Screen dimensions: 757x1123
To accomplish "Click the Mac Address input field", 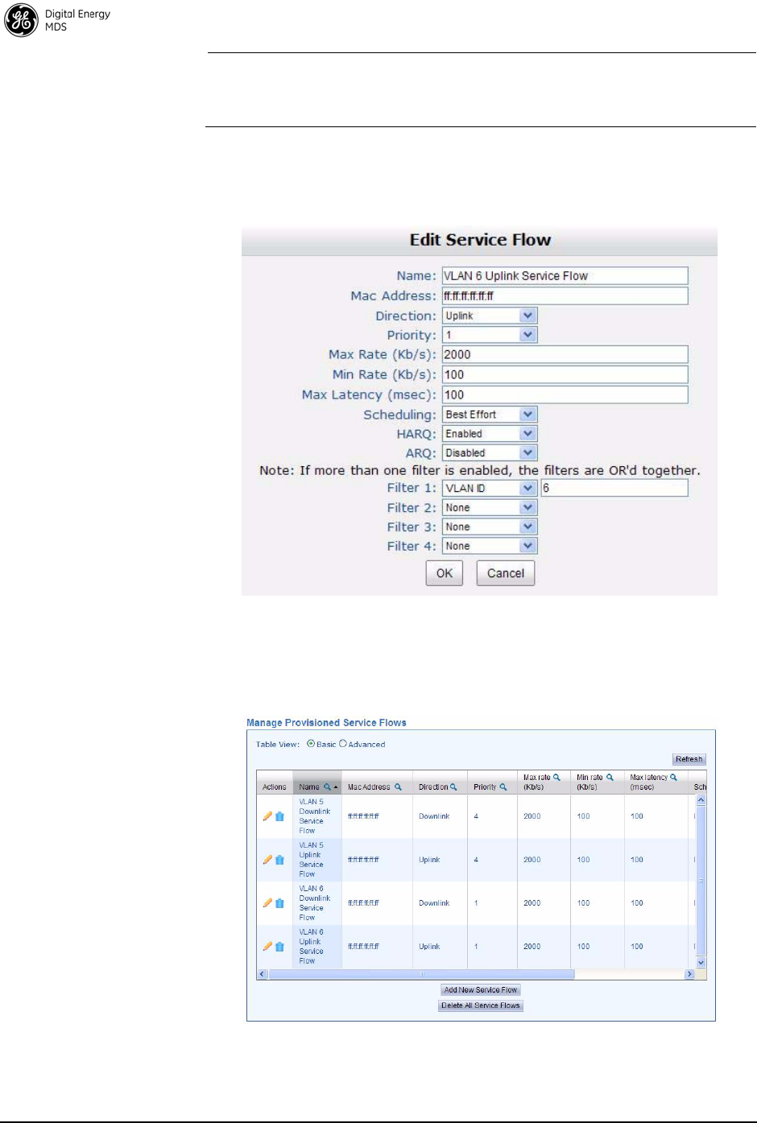I will pos(565,295).
